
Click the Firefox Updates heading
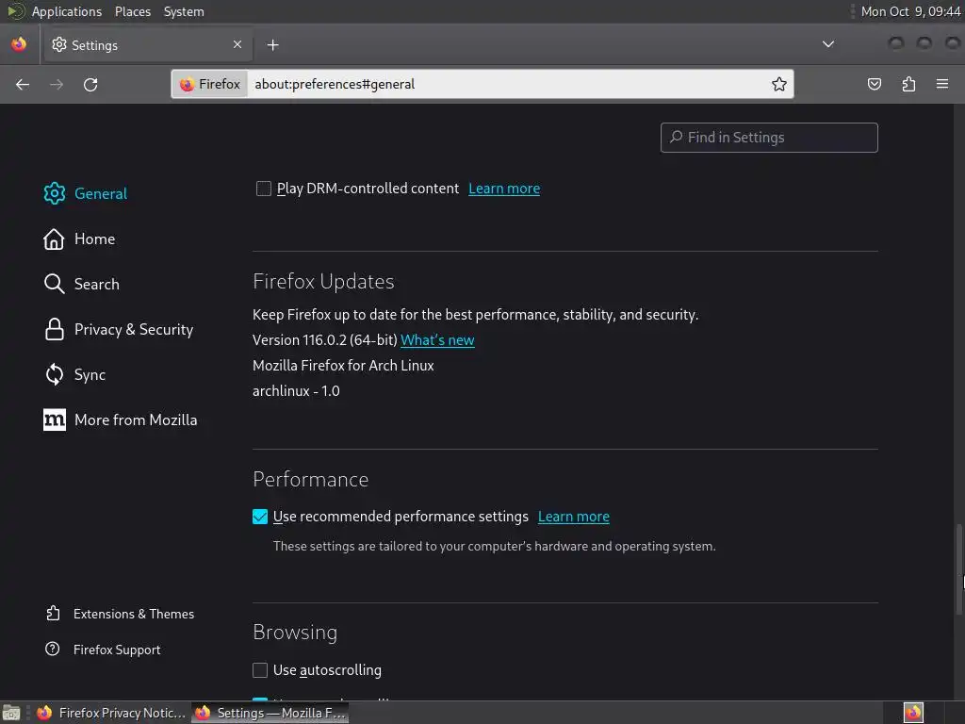(323, 281)
